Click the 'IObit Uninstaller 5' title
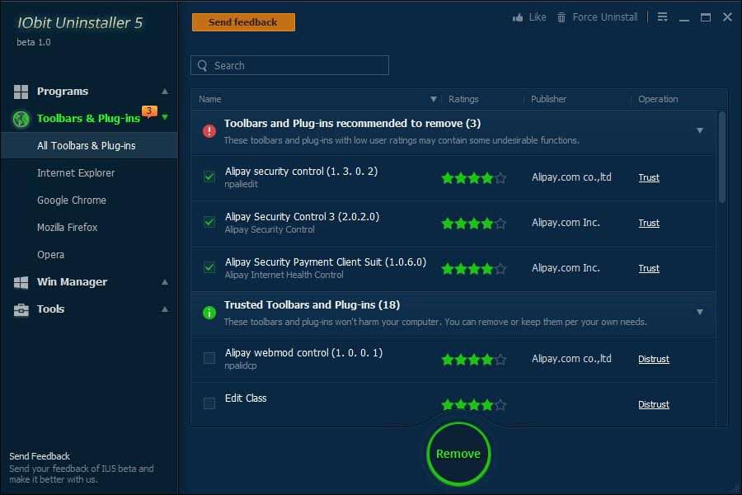 [80, 23]
